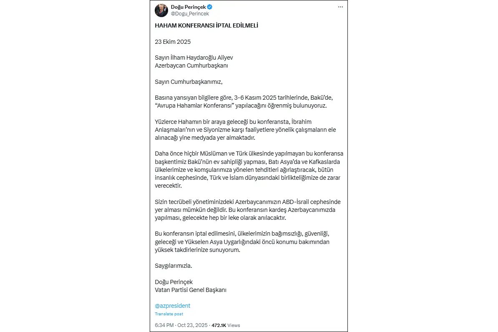Open the @azpresident mention
Viewport: 498px width, 332px height.
point(173,305)
